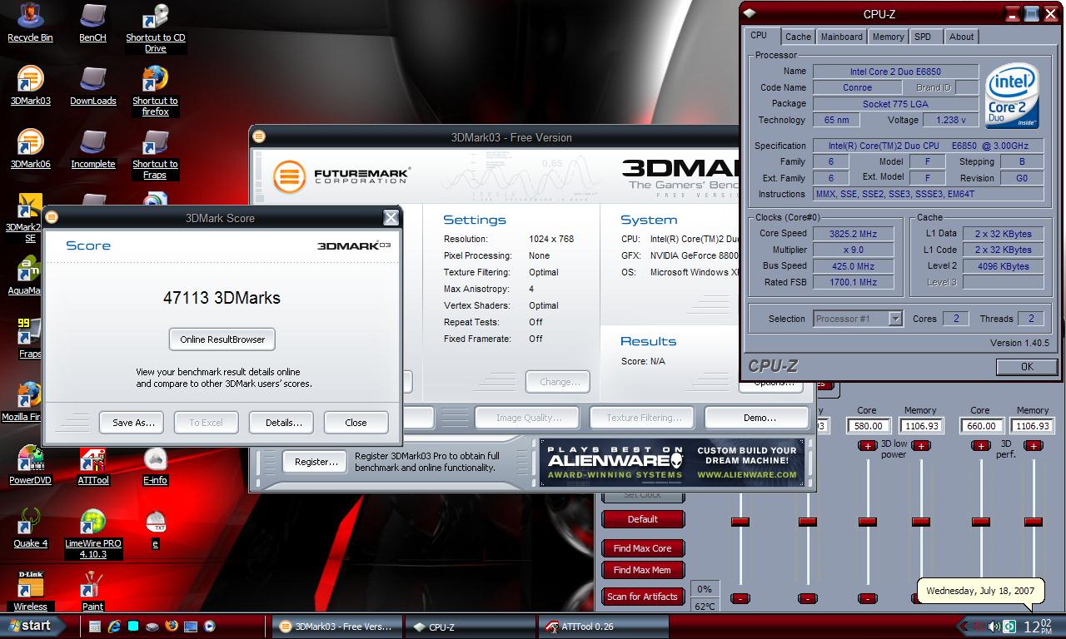
Task: Click plus button above 3D perf Core slider
Action: click(x=980, y=446)
